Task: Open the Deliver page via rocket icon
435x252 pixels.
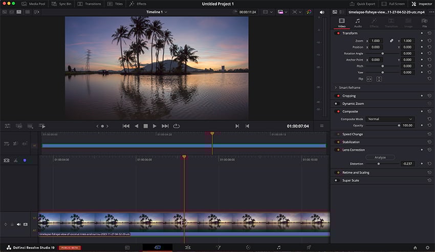Action: 309,247
